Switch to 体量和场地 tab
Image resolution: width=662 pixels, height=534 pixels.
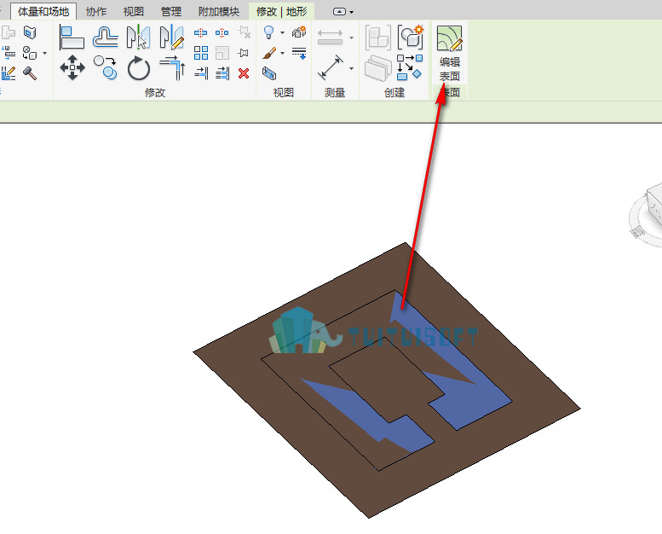tap(43, 11)
